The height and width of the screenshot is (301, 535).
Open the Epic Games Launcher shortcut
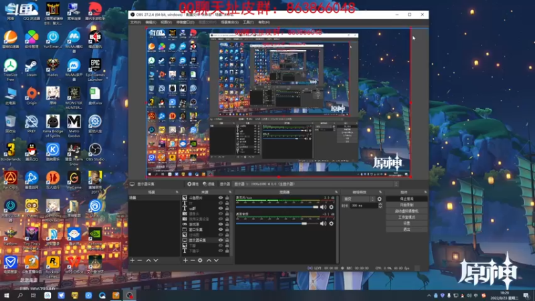(95, 70)
